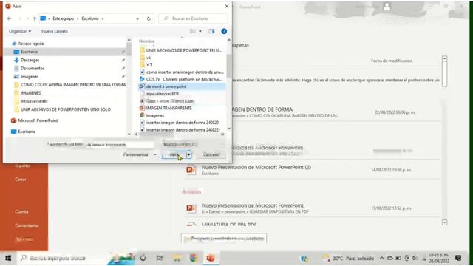
Task: Select Acceso rápido in navigation tree
Action: [31, 44]
